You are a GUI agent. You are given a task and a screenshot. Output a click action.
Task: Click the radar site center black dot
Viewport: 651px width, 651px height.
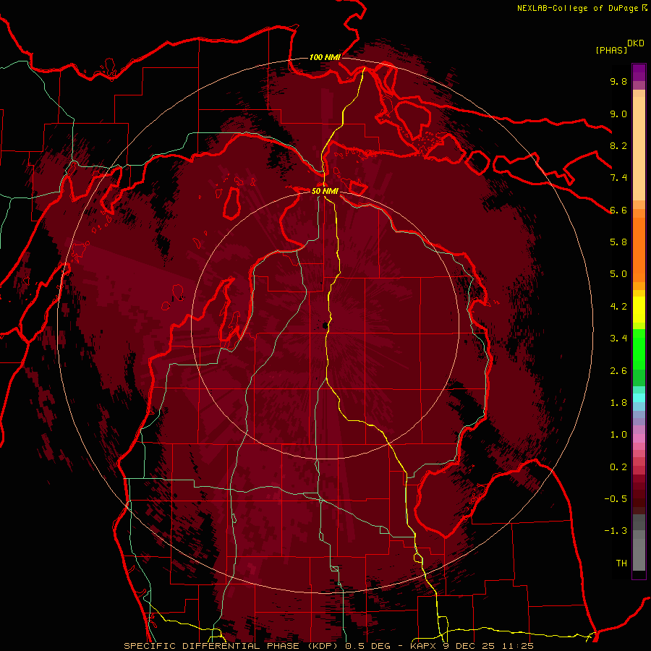[x=324, y=325]
